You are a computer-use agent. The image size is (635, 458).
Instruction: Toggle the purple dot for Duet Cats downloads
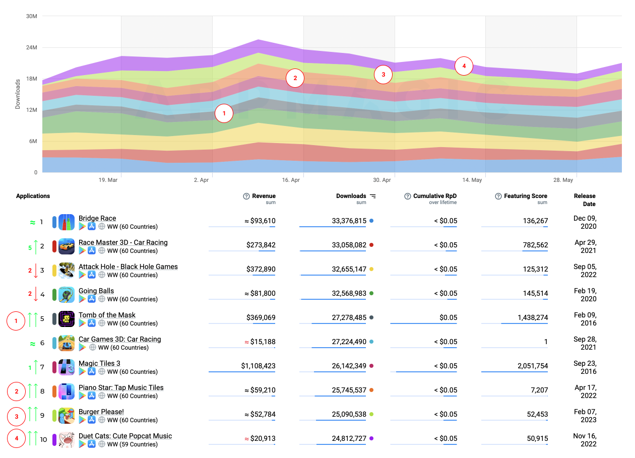coord(370,438)
